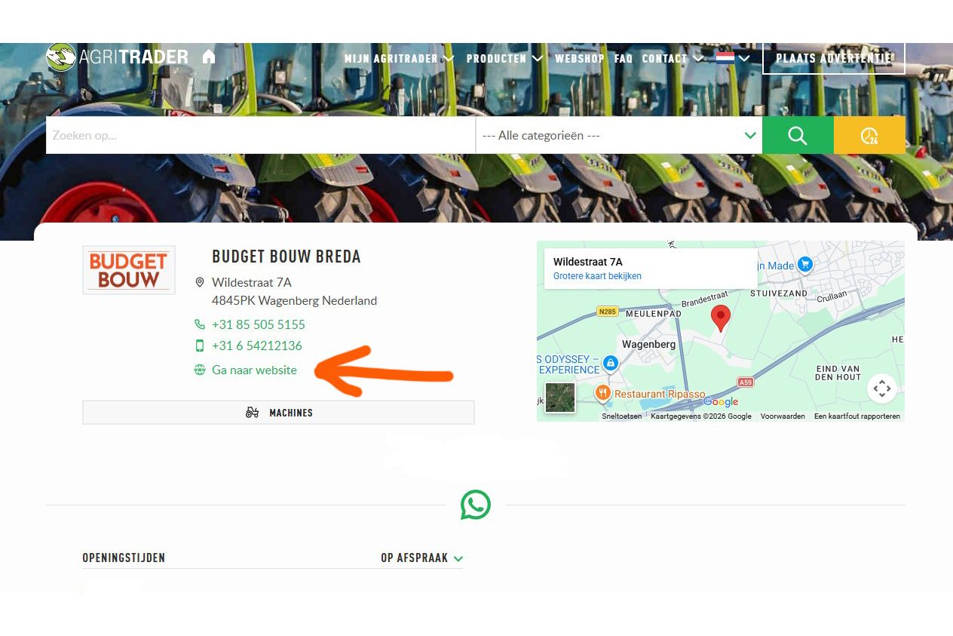Click the Machines button
The image size is (953, 636).
click(x=278, y=413)
